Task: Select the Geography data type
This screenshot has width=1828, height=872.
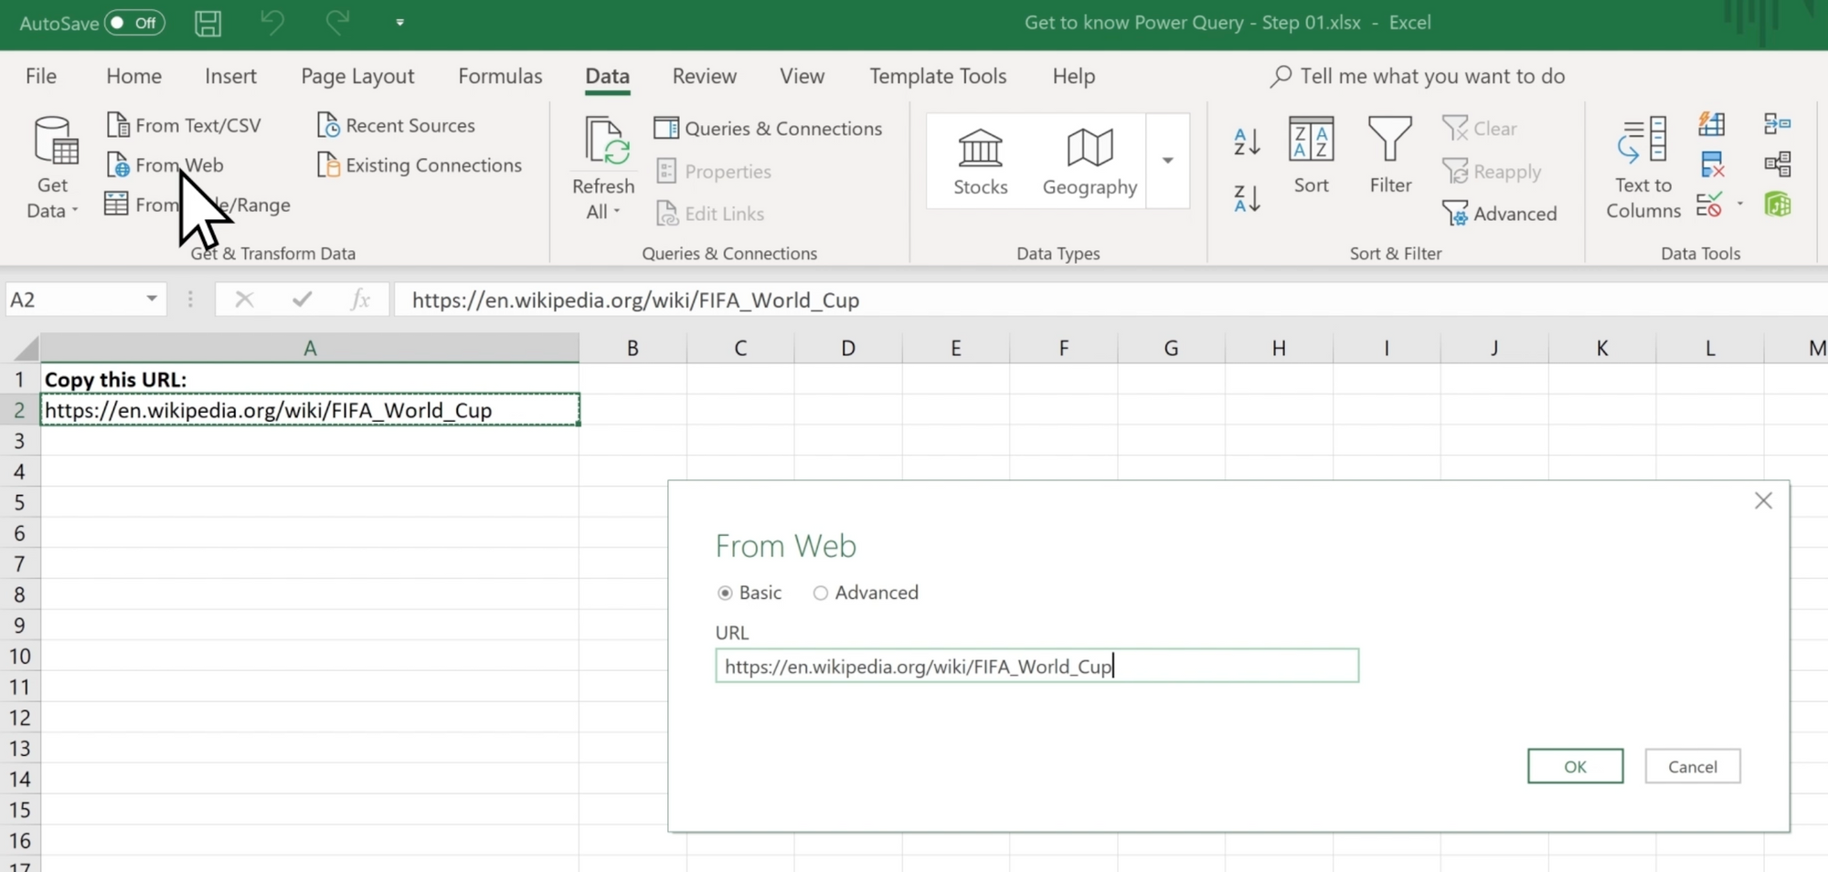Action: (1088, 162)
